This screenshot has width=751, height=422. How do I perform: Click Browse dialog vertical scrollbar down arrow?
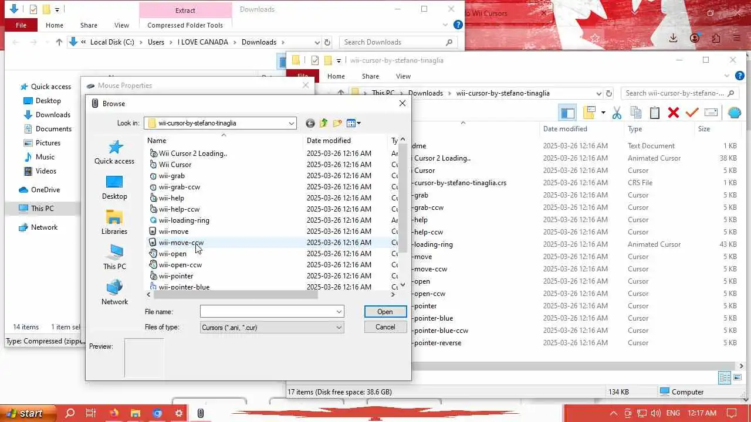click(x=402, y=285)
